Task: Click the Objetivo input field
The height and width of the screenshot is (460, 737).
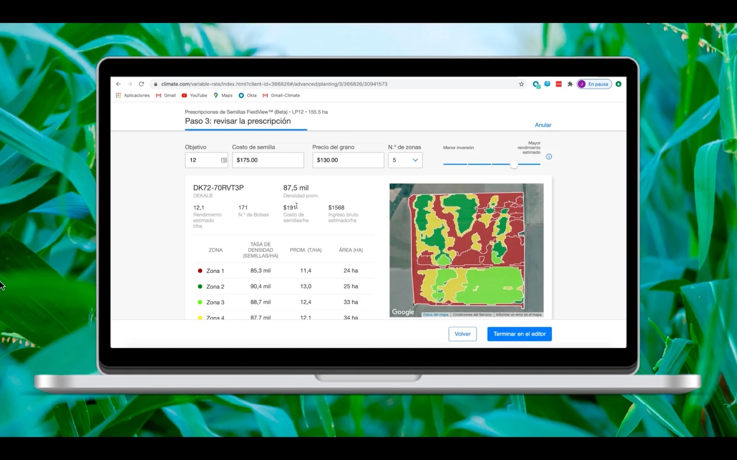Action: (206, 160)
